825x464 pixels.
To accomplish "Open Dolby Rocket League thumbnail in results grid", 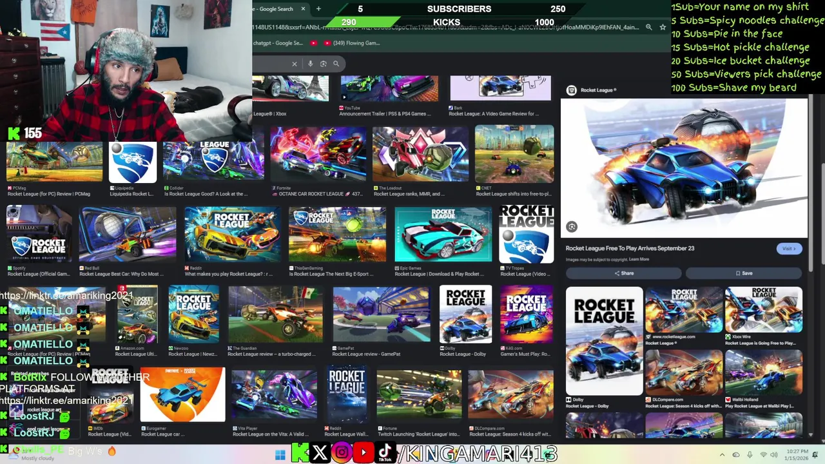I will 465,314.
